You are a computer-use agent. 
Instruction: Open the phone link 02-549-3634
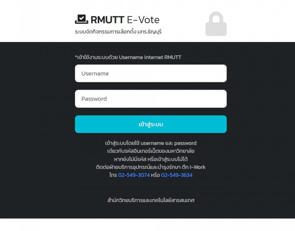coord(177,175)
